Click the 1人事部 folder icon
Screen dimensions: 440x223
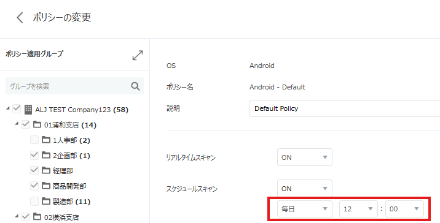46,140
